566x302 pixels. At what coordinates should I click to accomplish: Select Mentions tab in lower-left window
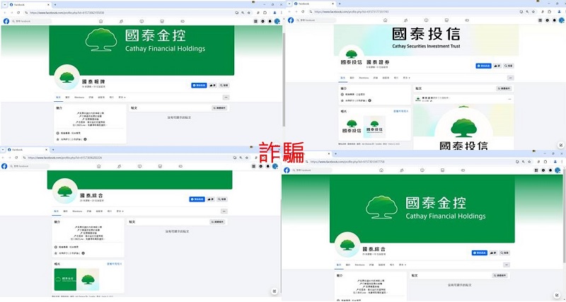click(77, 211)
